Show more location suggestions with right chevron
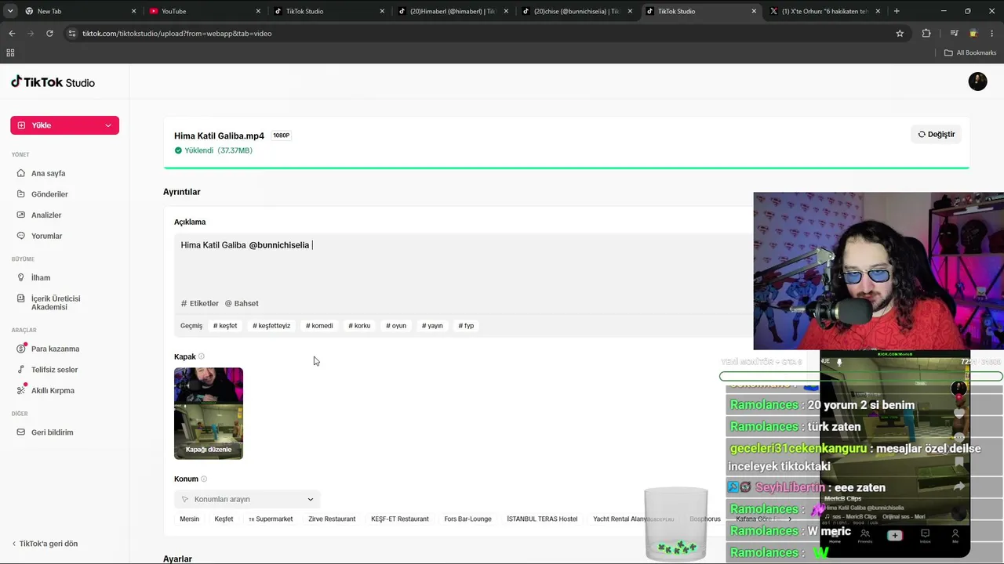 [x=789, y=519]
